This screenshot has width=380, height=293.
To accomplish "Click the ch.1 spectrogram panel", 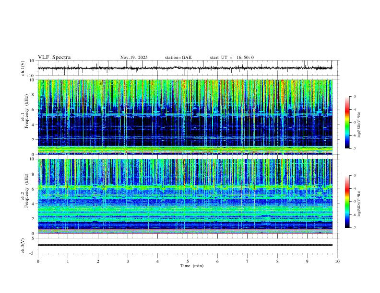I will 185,117.
